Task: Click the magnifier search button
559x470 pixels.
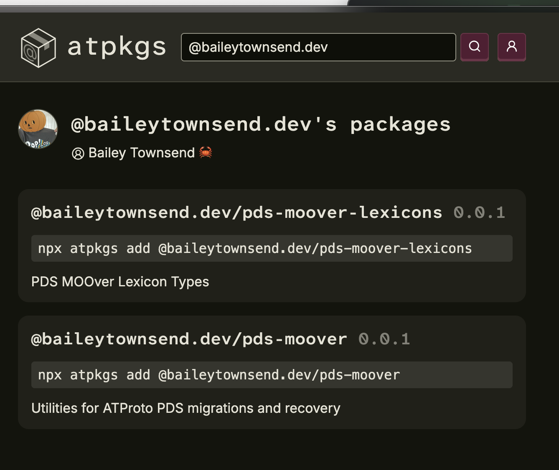Action: tap(474, 47)
